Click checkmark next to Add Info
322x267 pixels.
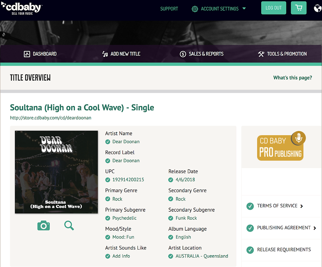click(108, 256)
